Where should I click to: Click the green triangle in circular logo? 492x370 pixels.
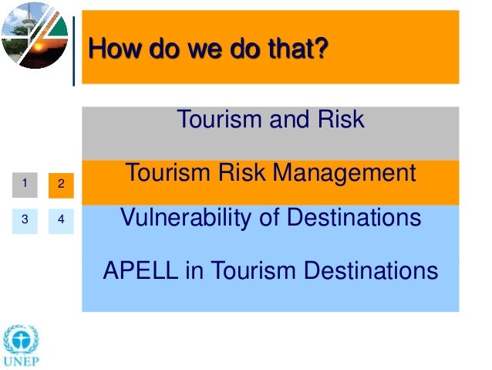[x=59, y=29]
